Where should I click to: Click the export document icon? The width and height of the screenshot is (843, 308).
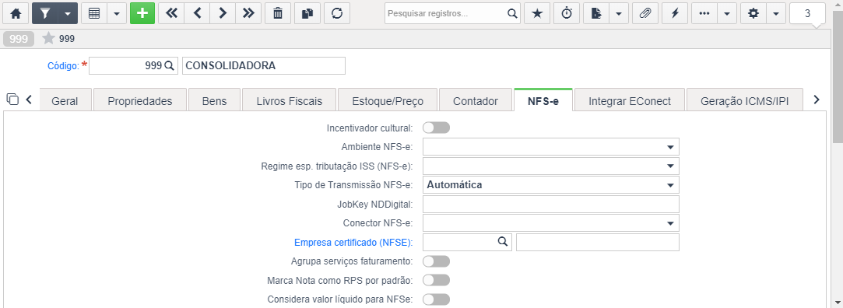595,13
